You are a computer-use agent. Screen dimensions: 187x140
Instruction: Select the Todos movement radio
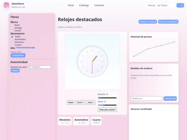coord(12,37)
